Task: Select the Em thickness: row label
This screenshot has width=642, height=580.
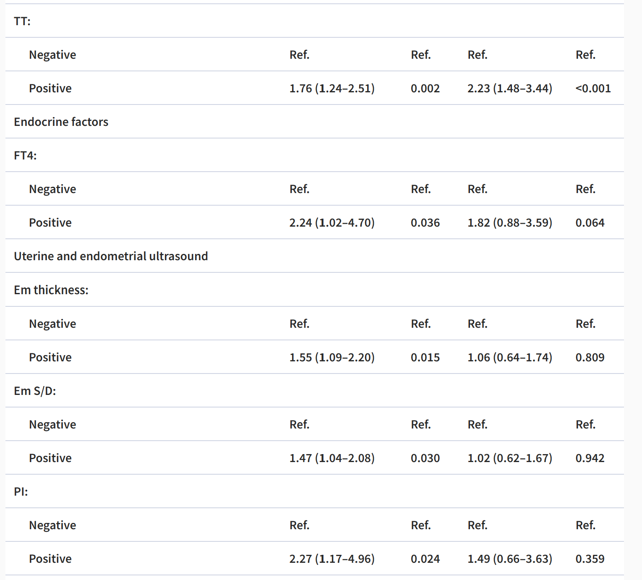Action: [x=51, y=290]
